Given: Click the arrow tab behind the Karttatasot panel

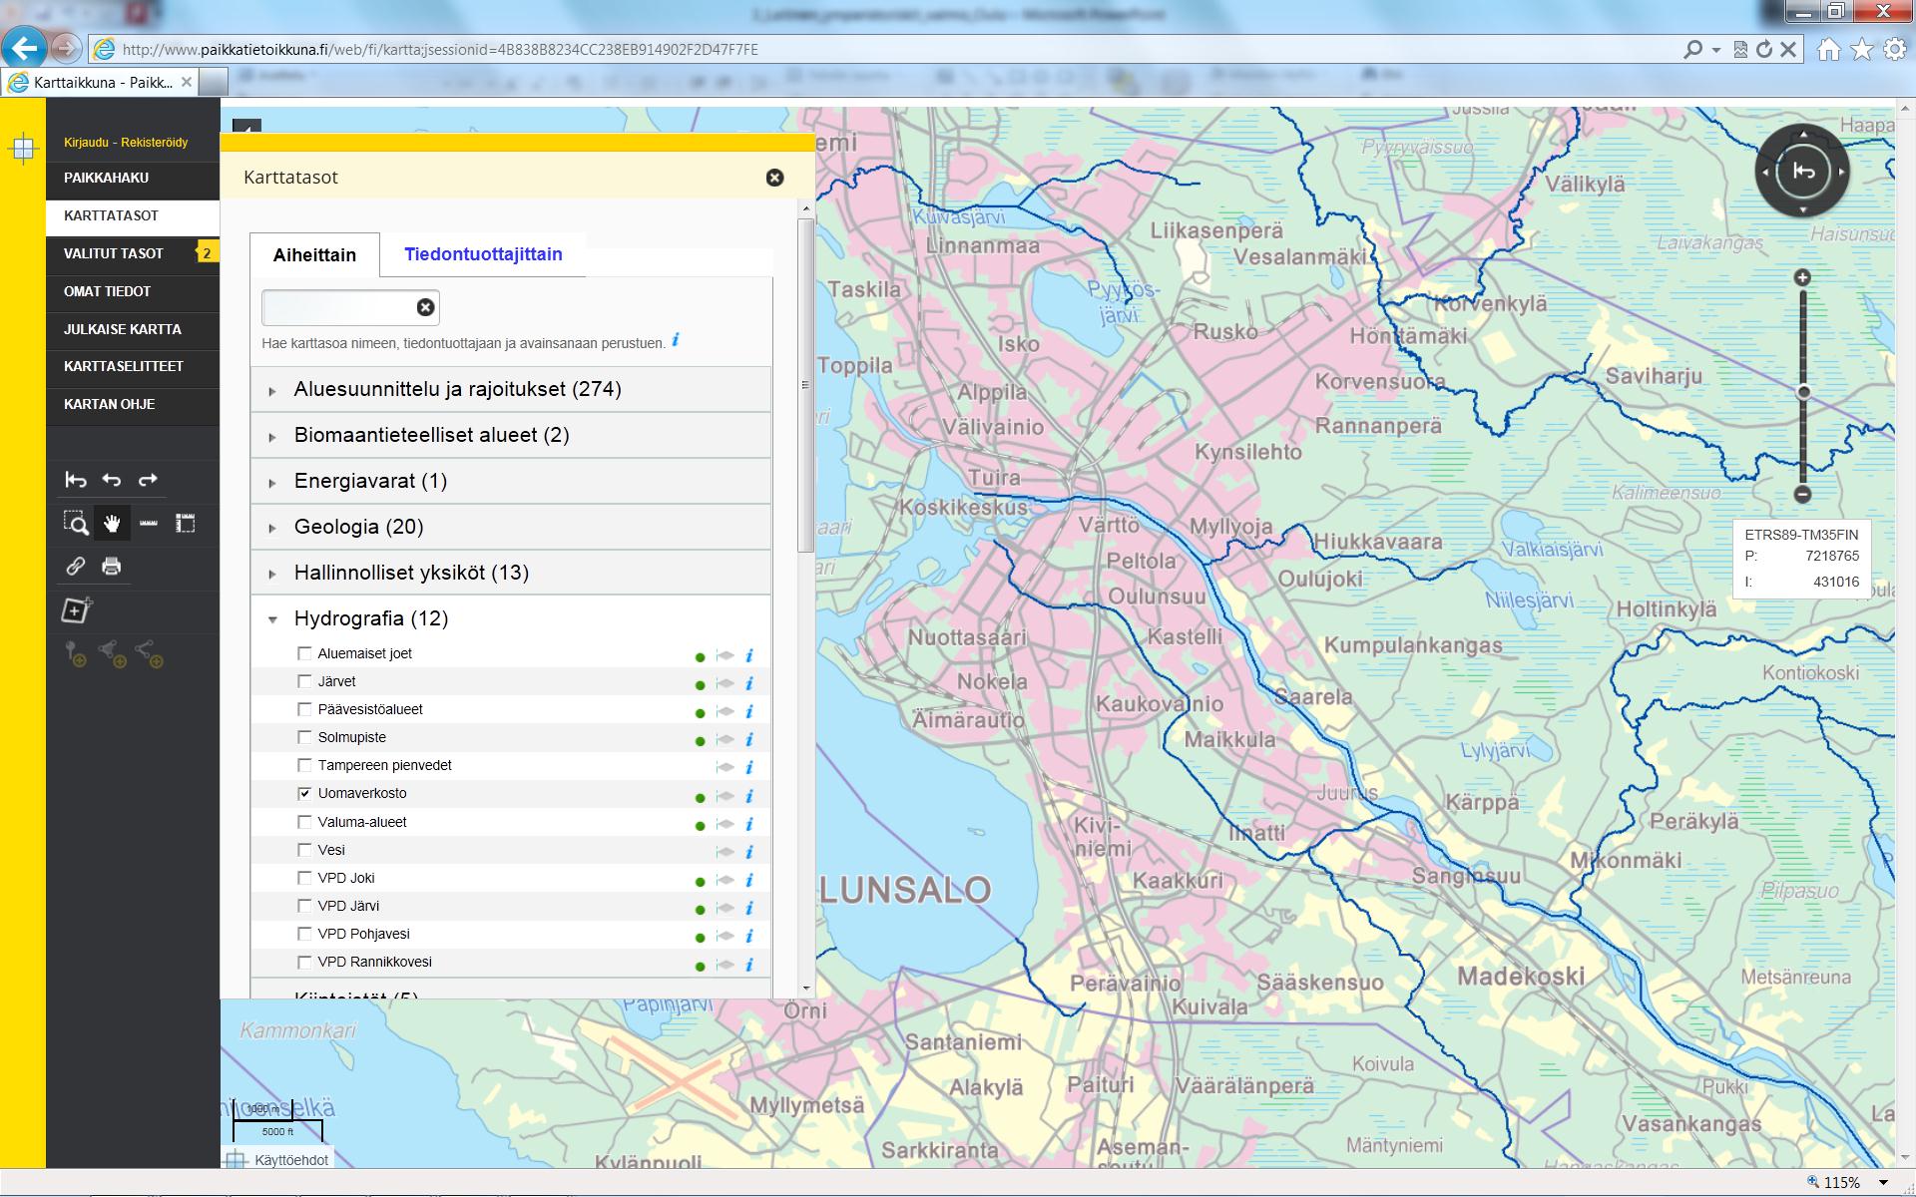Looking at the screenshot, I should click(246, 126).
